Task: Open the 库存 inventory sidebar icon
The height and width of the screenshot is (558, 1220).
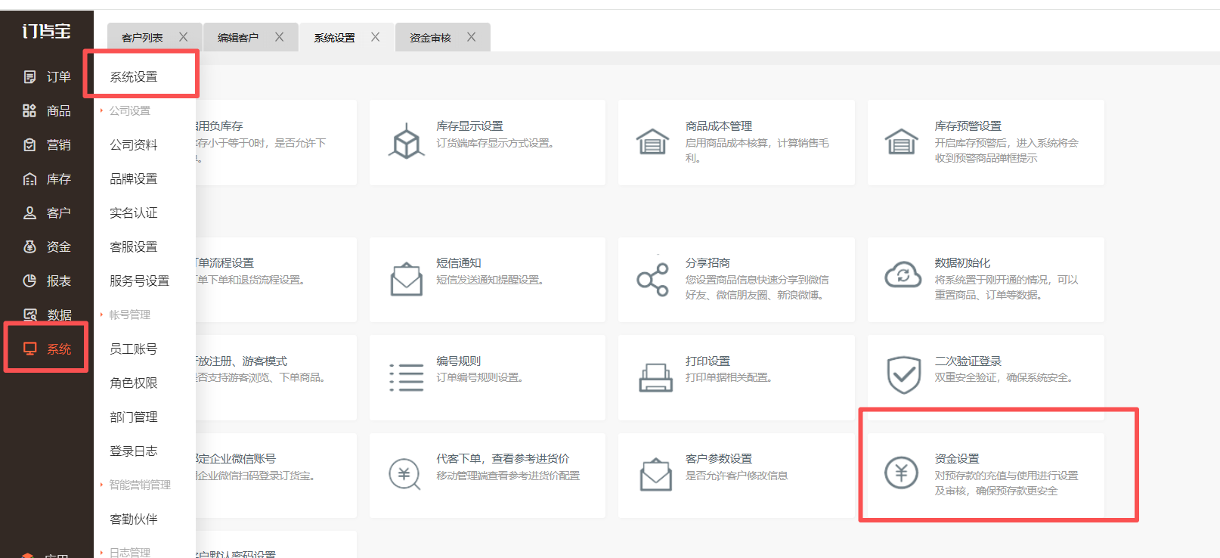Action: [x=29, y=179]
